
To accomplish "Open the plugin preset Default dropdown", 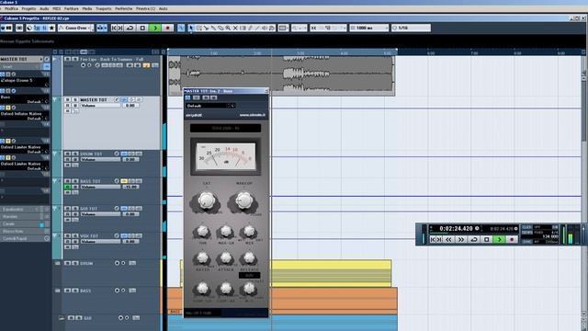I will (x=210, y=106).
